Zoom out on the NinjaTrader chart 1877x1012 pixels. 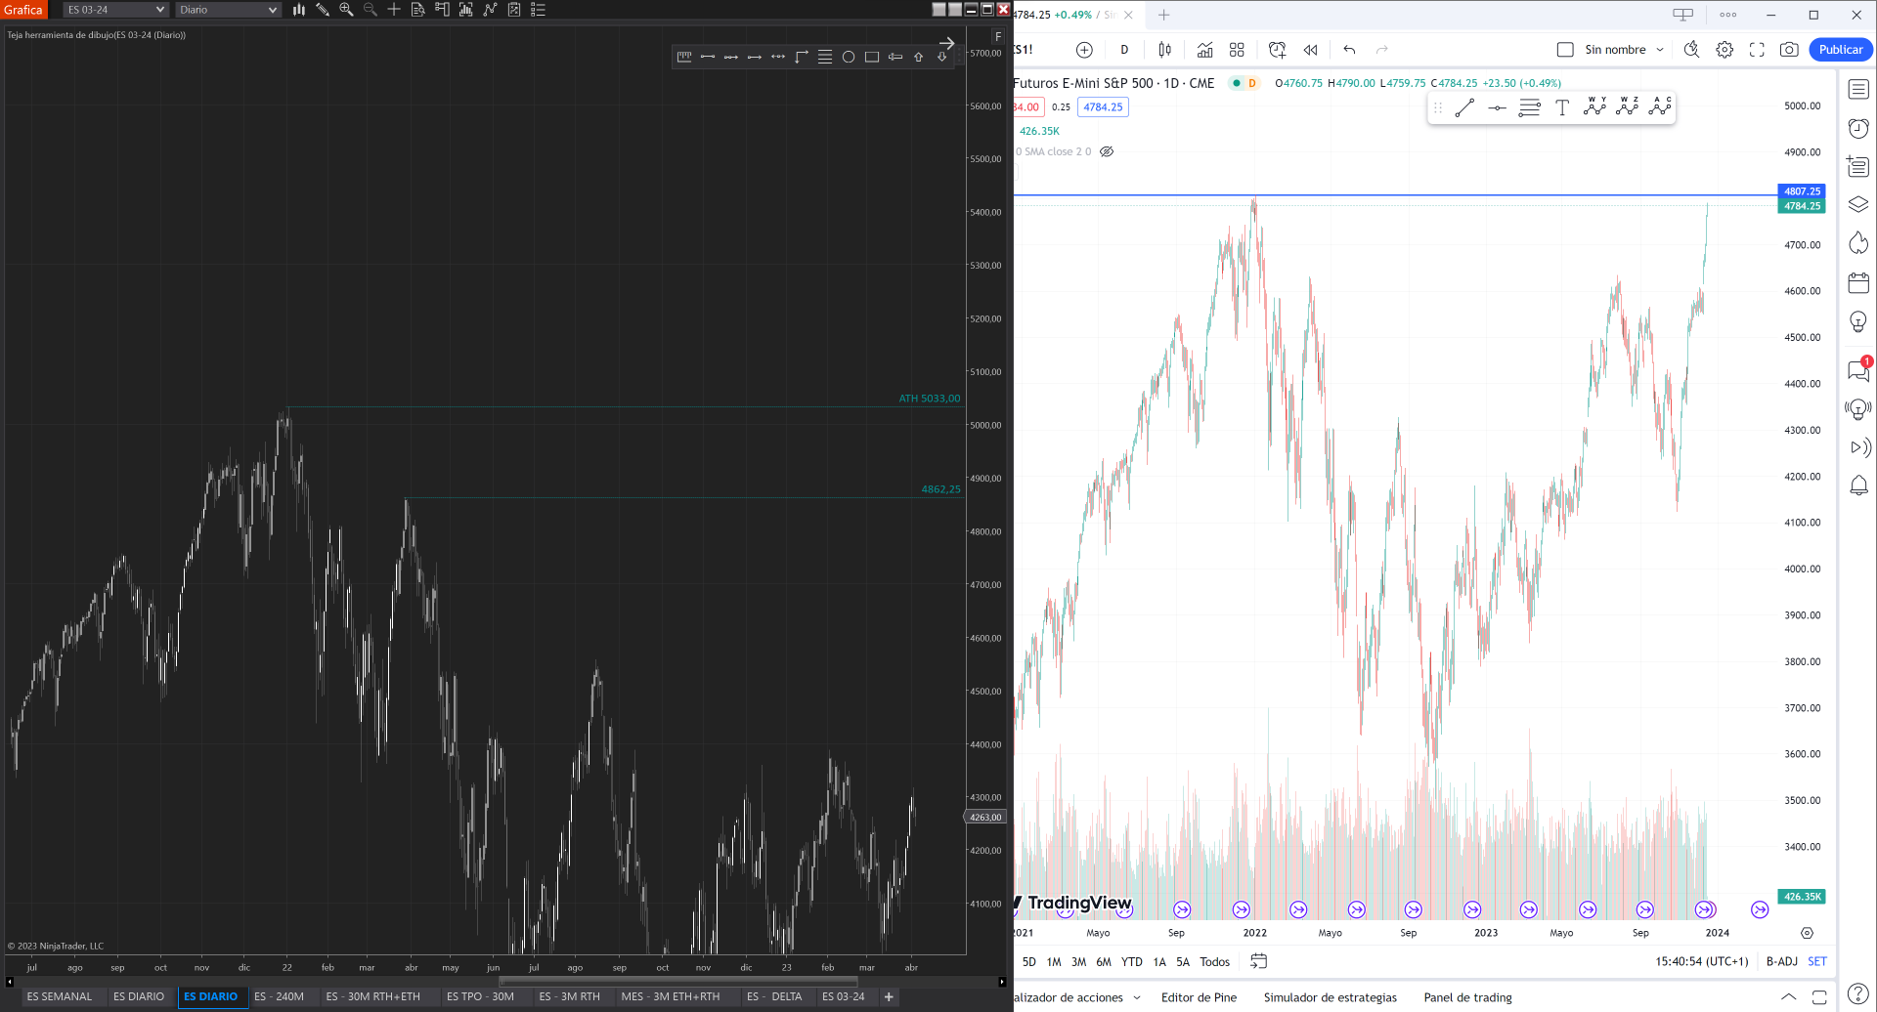click(x=371, y=10)
